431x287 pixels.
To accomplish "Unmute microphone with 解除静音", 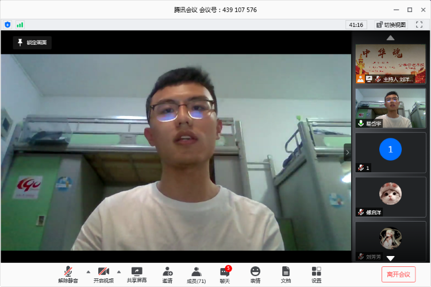I will pyautogui.click(x=68, y=274).
